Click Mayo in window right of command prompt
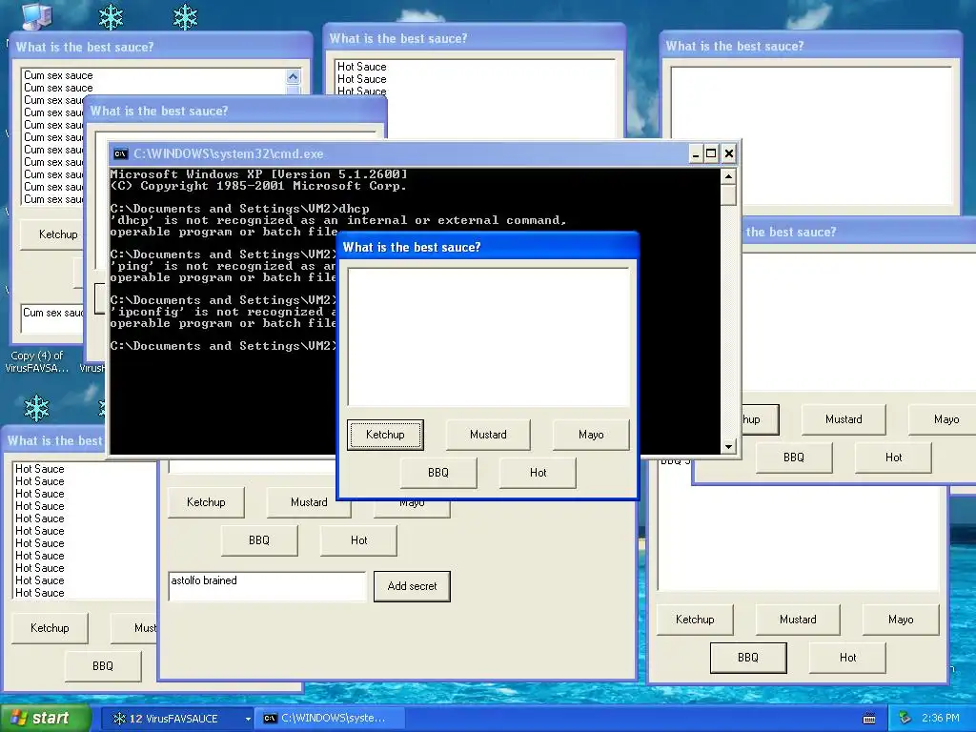The height and width of the screenshot is (732, 976). pyautogui.click(x=943, y=419)
